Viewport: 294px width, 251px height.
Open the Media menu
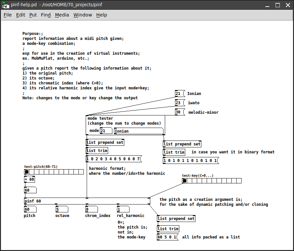[62, 15]
